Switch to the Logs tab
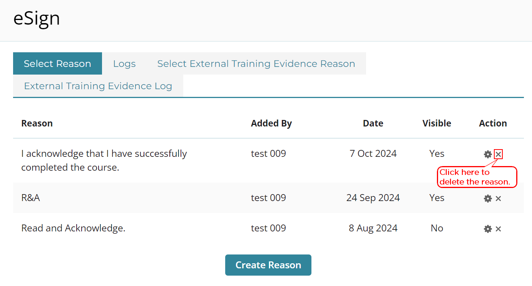Viewport: 532px width, 286px height. coord(124,63)
